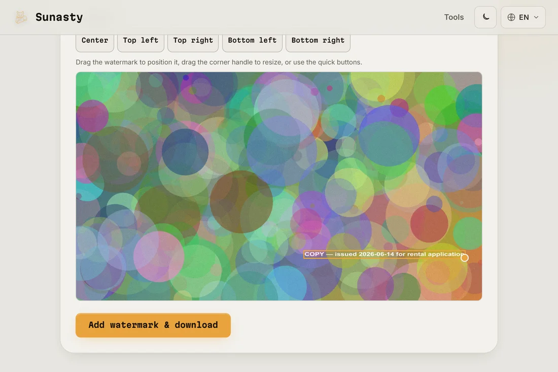Click the circular resize handle of the watermark
This screenshot has width=558, height=372.
pos(464,258)
